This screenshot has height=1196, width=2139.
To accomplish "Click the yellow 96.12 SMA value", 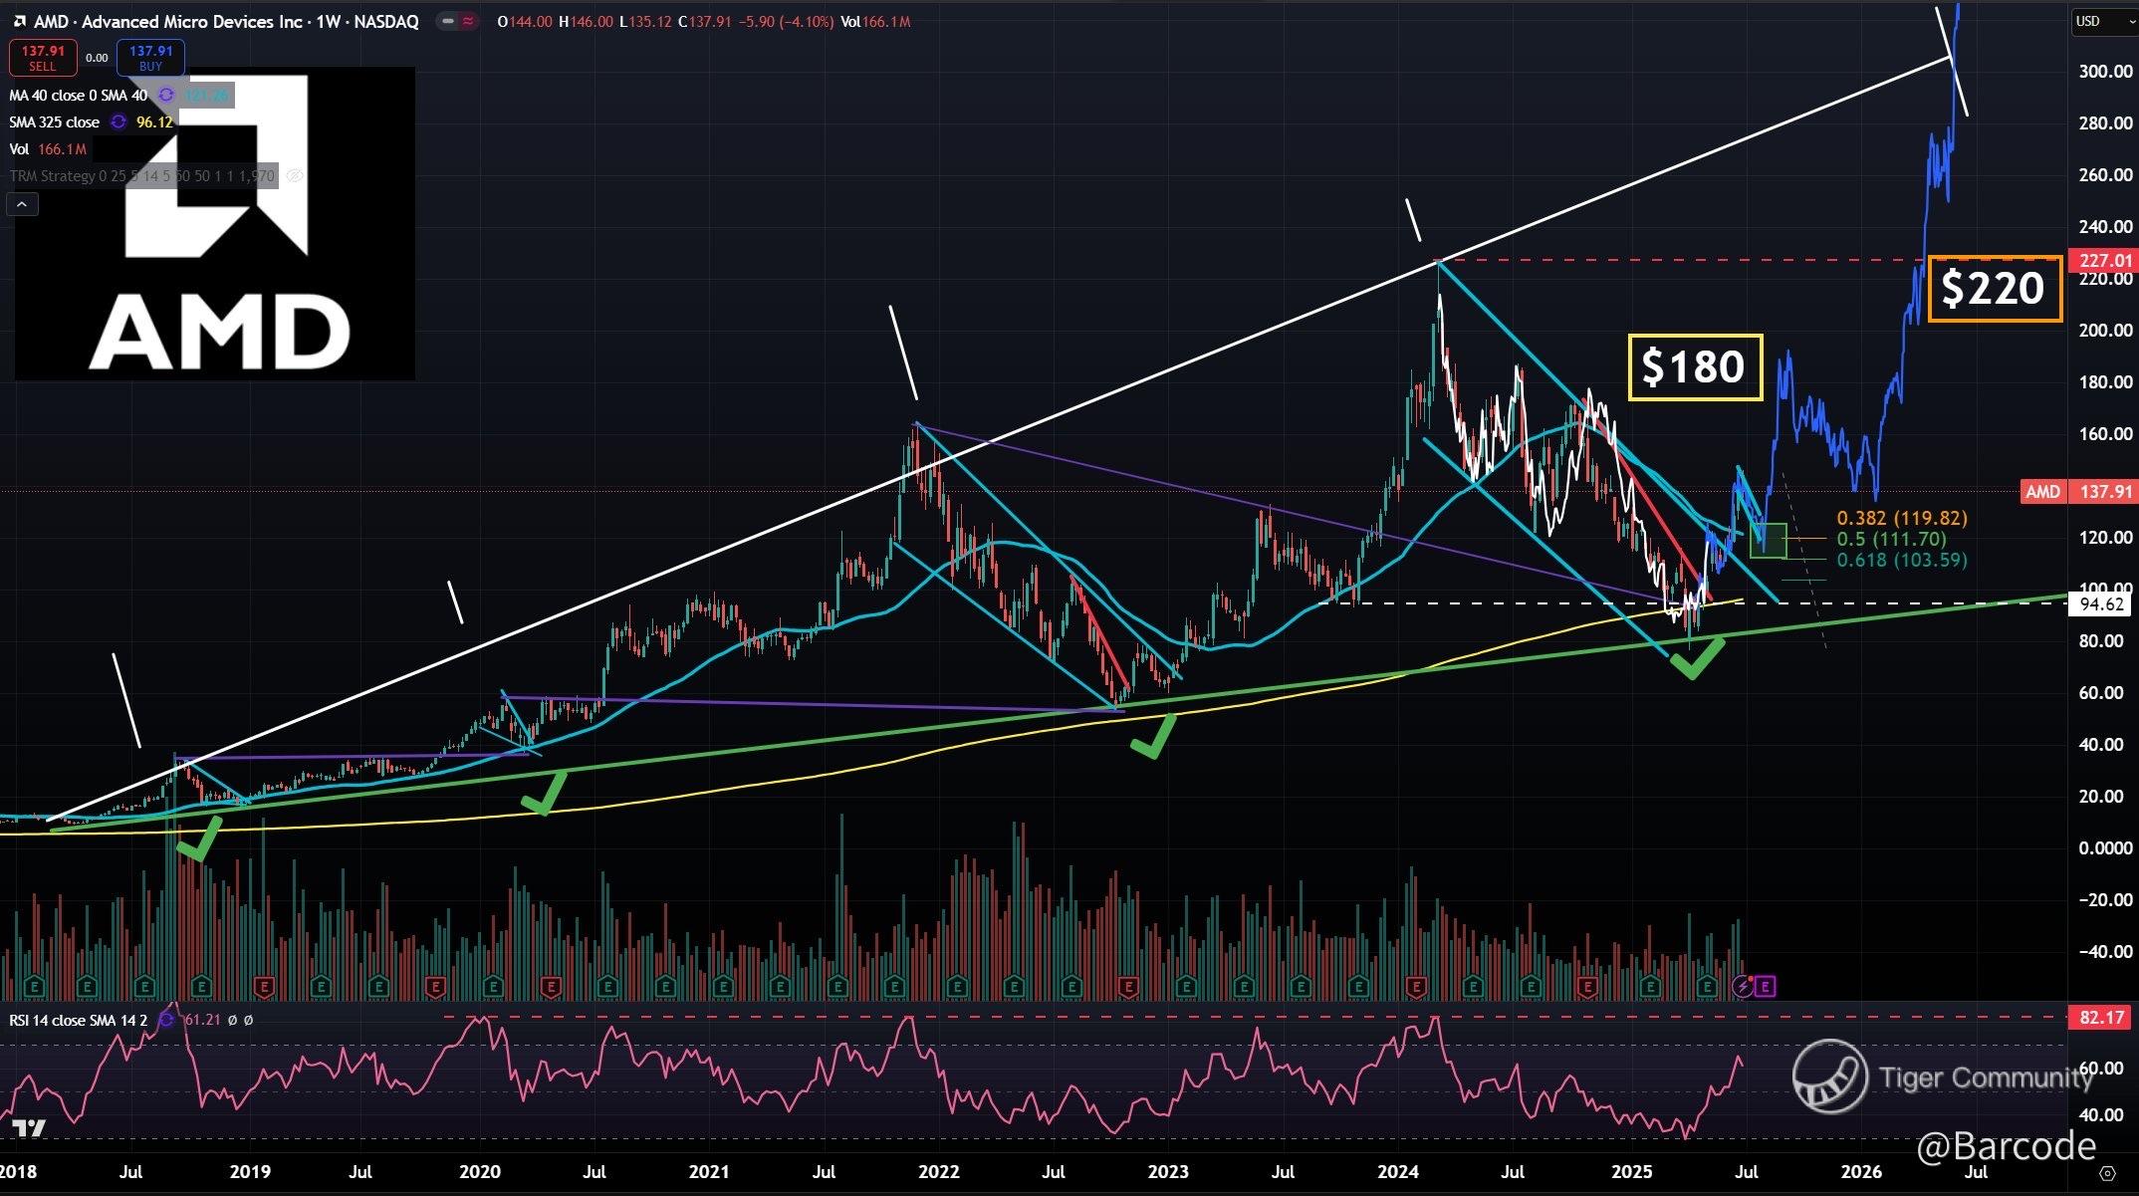I will 154,122.
